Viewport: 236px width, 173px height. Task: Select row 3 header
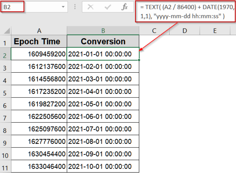tap(6, 66)
